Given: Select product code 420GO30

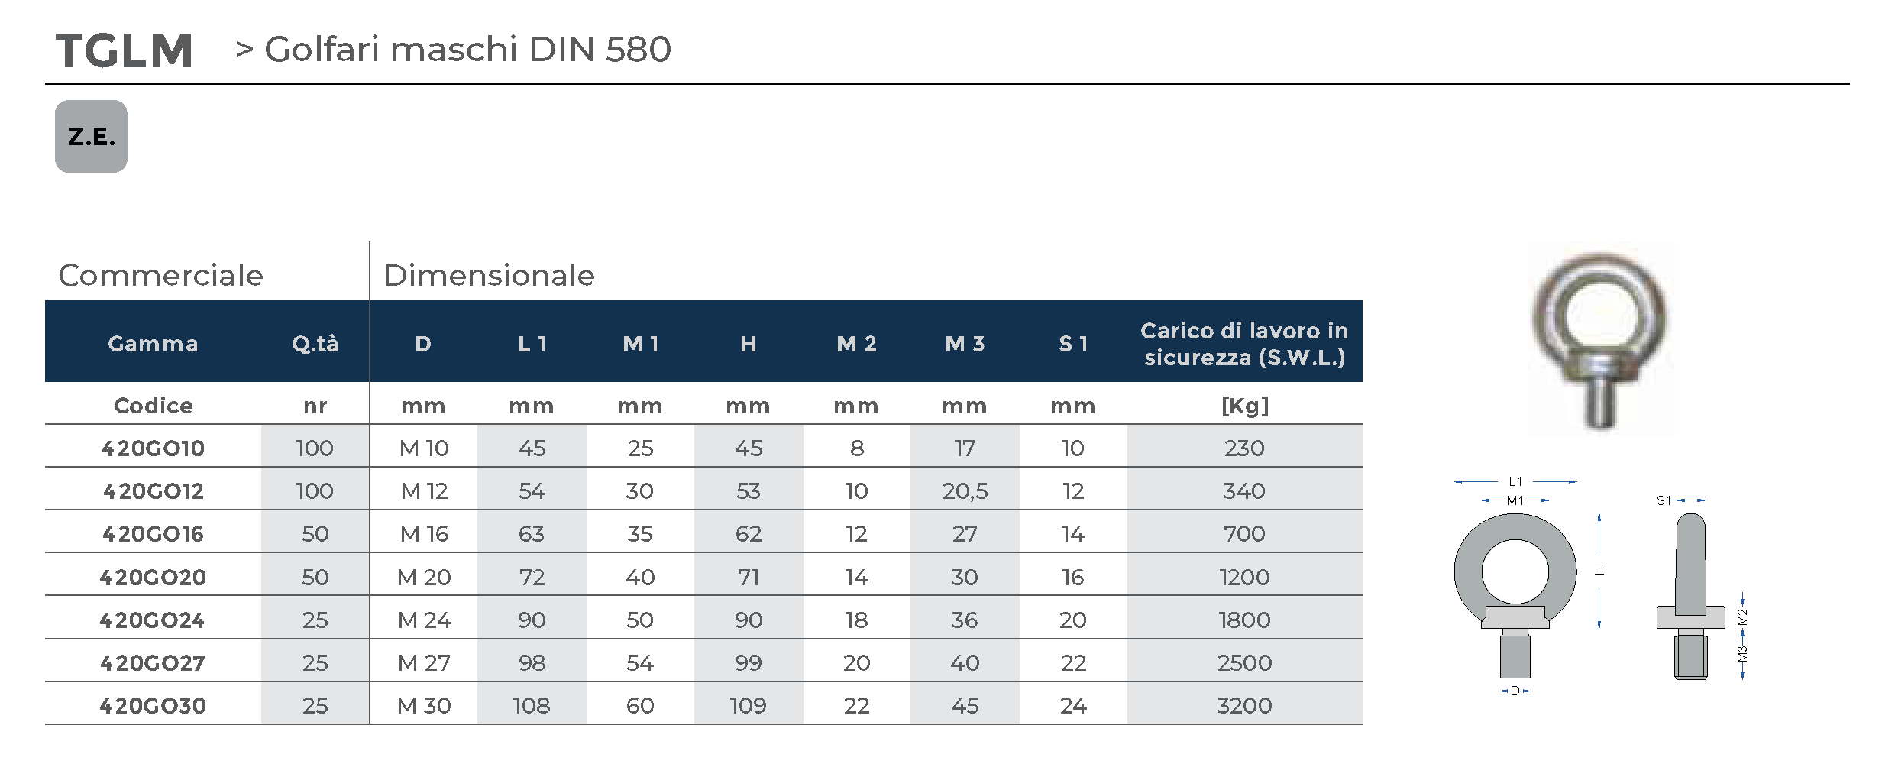Looking at the screenshot, I should click(x=154, y=705).
